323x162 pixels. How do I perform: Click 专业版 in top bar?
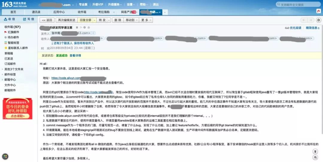[83, 4]
